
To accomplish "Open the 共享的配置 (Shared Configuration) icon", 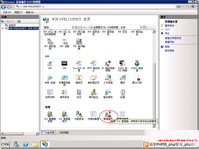I will coord(93,114).
